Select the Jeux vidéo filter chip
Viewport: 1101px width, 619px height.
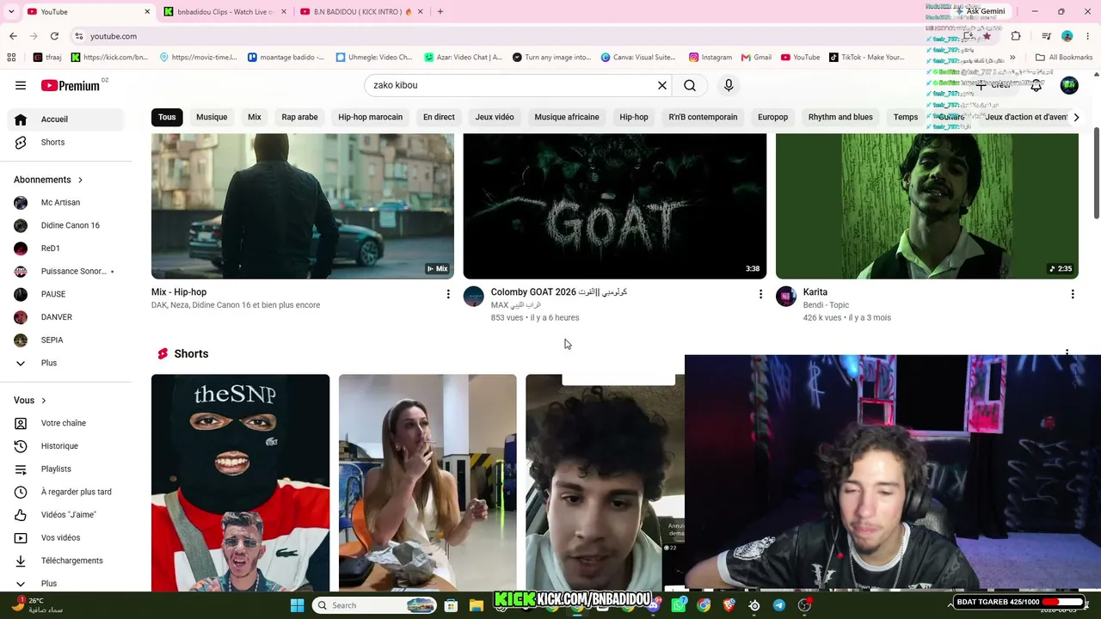pos(495,117)
